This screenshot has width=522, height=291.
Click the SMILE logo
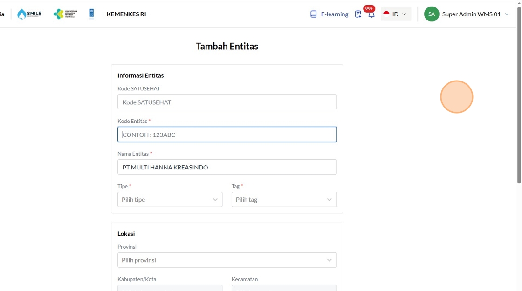[29, 14]
